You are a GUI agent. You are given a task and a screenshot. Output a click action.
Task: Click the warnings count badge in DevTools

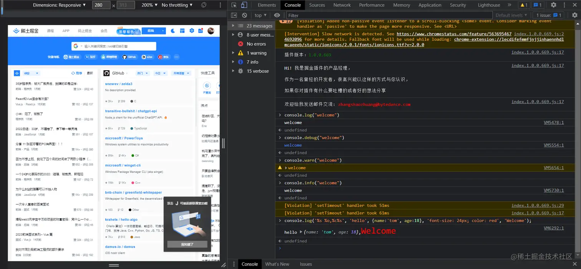coord(523,5)
